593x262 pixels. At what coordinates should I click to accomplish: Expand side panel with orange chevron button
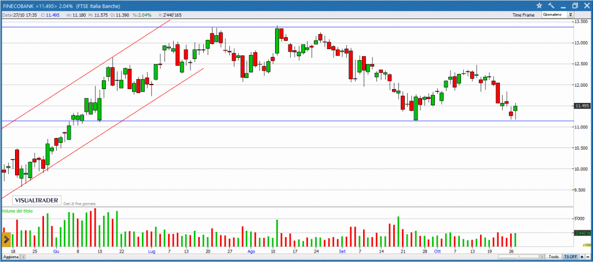click(6, 239)
